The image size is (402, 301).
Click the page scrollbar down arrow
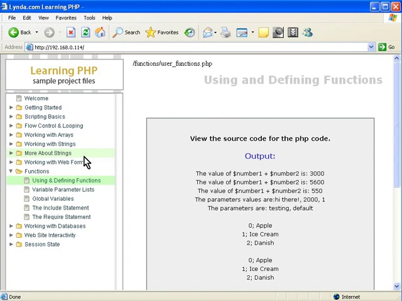(396, 286)
